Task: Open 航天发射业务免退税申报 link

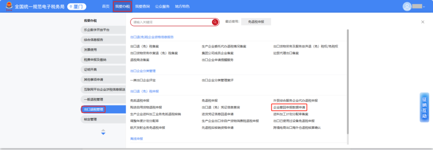Action: tap(148, 128)
